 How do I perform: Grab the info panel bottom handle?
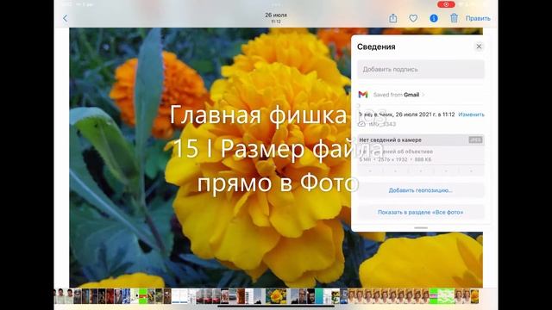(x=421, y=227)
